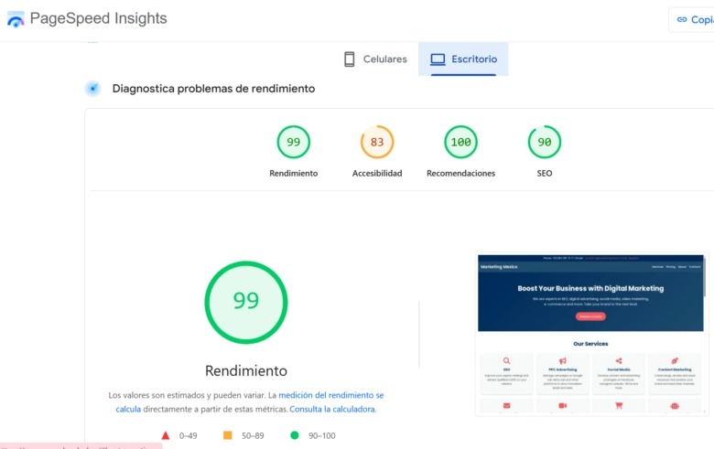
Task: Click the diagnostics radar icon
Action: coord(92,89)
